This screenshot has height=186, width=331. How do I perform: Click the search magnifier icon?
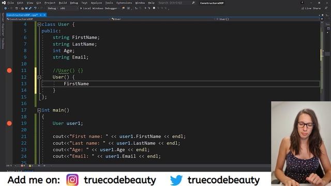tap(193, 3)
